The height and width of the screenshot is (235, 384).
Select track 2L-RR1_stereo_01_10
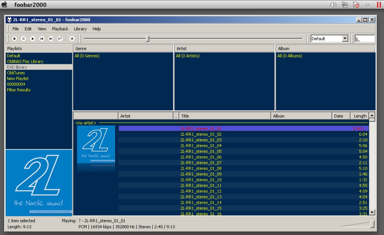click(x=243, y=180)
